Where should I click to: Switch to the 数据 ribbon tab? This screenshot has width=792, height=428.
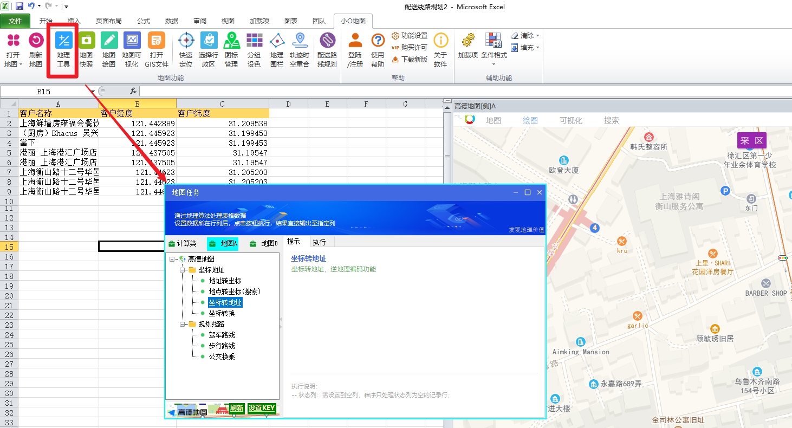pyautogui.click(x=172, y=21)
